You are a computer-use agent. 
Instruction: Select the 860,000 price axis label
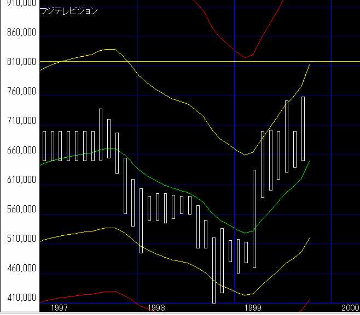coord(20,33)
